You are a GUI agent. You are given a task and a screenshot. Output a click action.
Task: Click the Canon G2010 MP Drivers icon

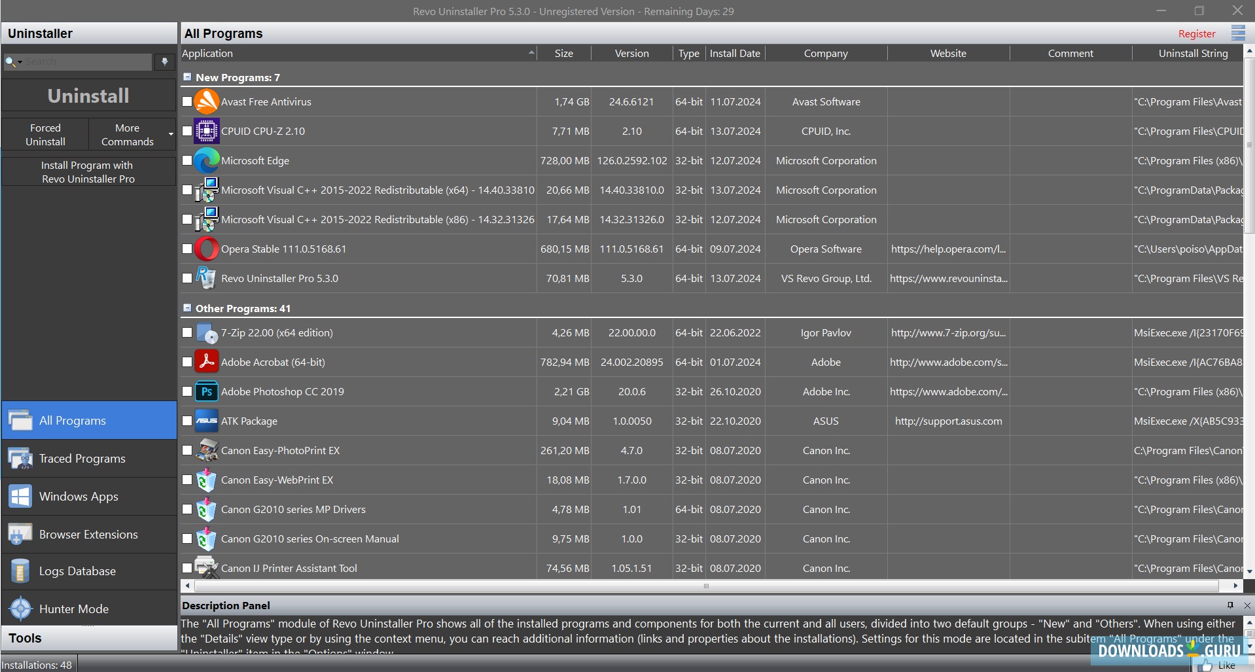(x=206, y=509)
